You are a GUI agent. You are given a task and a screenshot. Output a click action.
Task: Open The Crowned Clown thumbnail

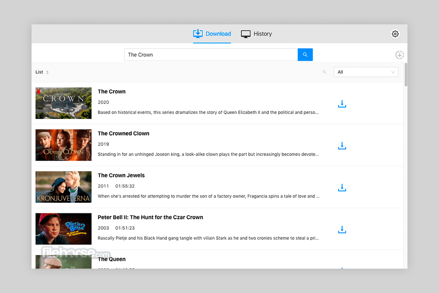[x=64, y=145]
